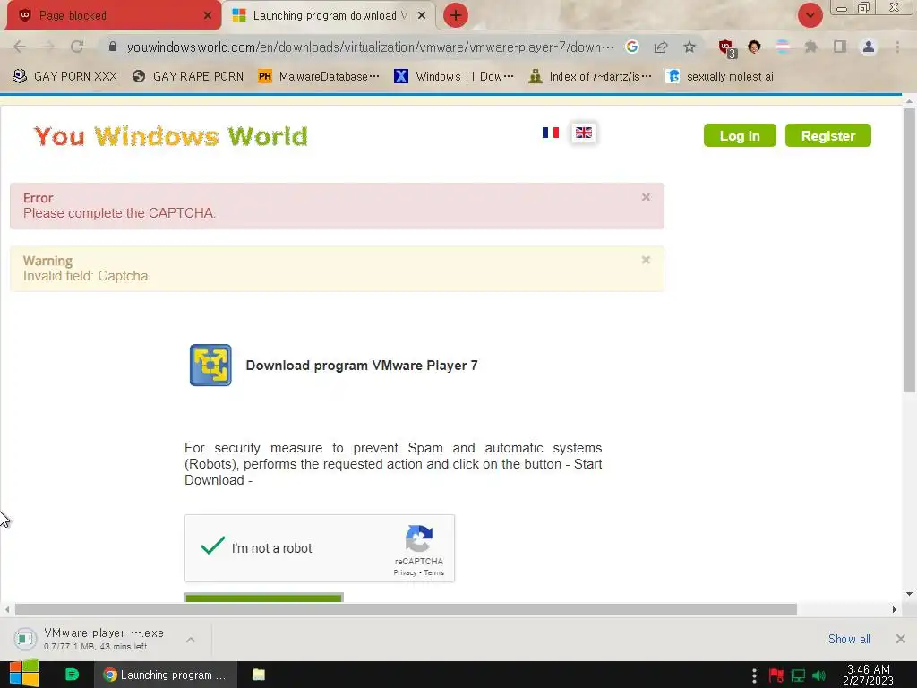Open the taskbar clock and date
Image resolution: width=917 pixels, height=688 pixels.
pyautogui.click(x=868, y=675)
